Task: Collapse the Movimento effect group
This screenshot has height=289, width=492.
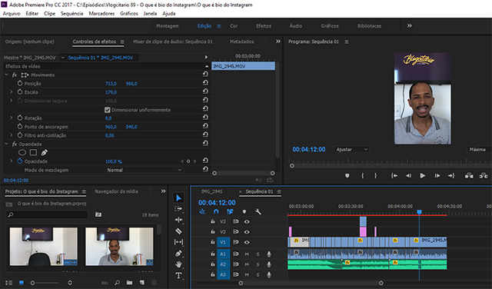Action: click(x=6, y=75)
